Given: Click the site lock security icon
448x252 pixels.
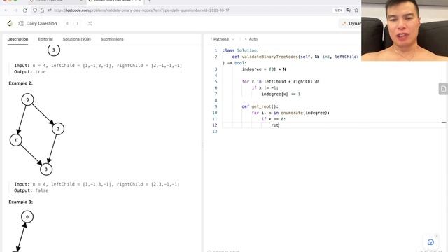Looking at the screenshot, I should click(42, 10).
